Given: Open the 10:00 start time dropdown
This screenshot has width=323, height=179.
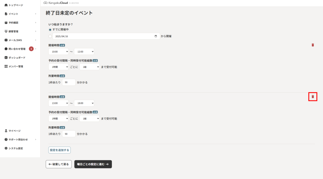Looking at the screenshot, I should coord(58,51).
